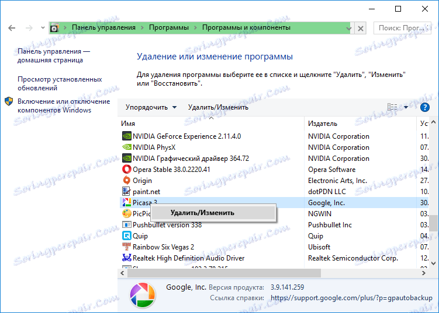Maximize the Programs and Features window
This screenshot has height=313, width=439.
pos(398,9)
